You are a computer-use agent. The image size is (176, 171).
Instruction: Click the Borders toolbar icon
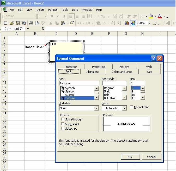pyautogui.click(x=142, y=16)
